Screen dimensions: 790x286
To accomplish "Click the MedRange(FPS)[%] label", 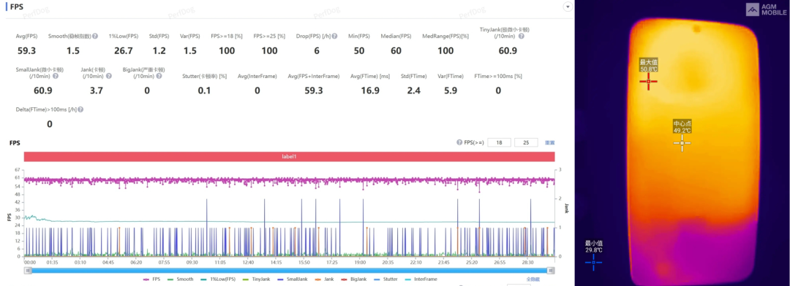I will click(445, 36).
